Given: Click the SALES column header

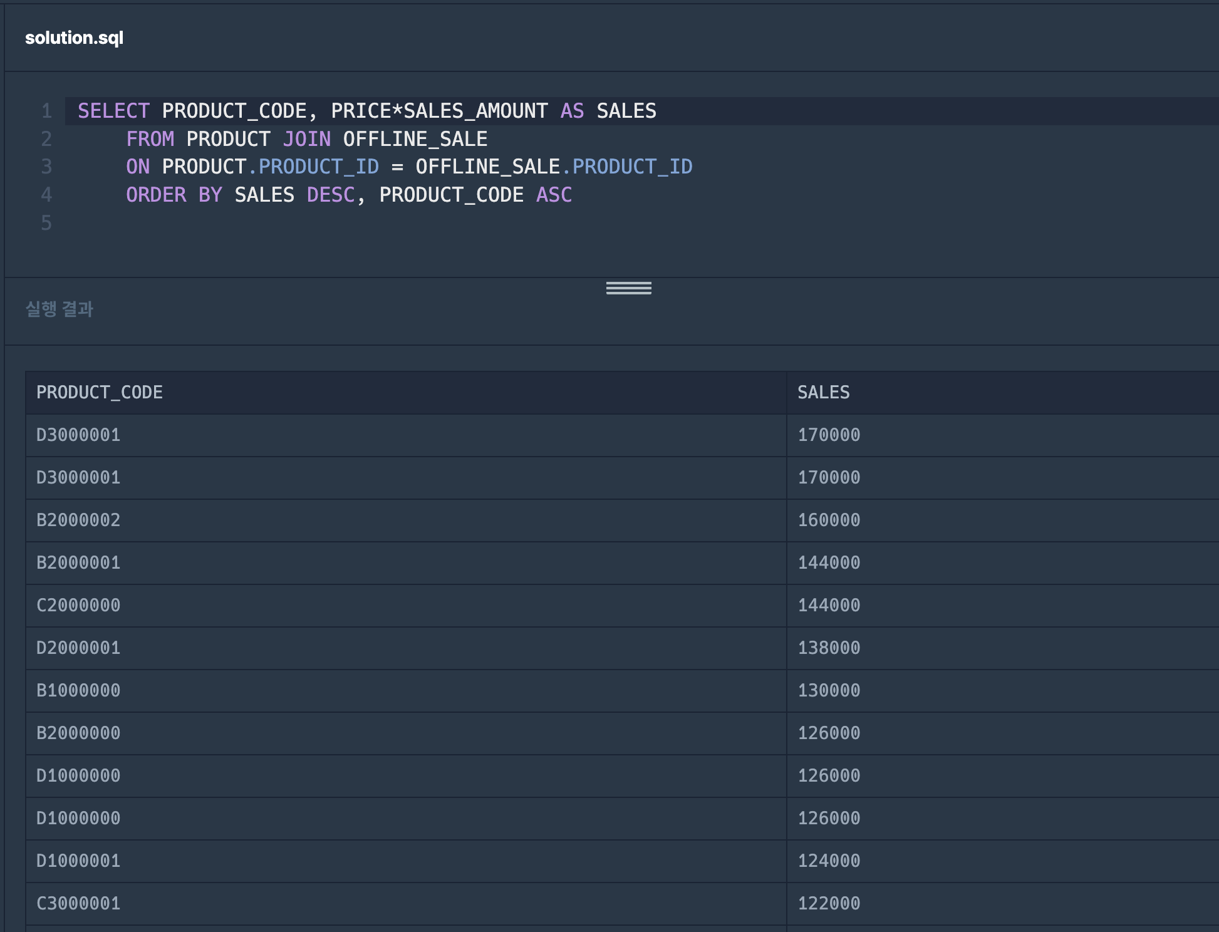Looking at the screenshot, I should pos(823,393).
